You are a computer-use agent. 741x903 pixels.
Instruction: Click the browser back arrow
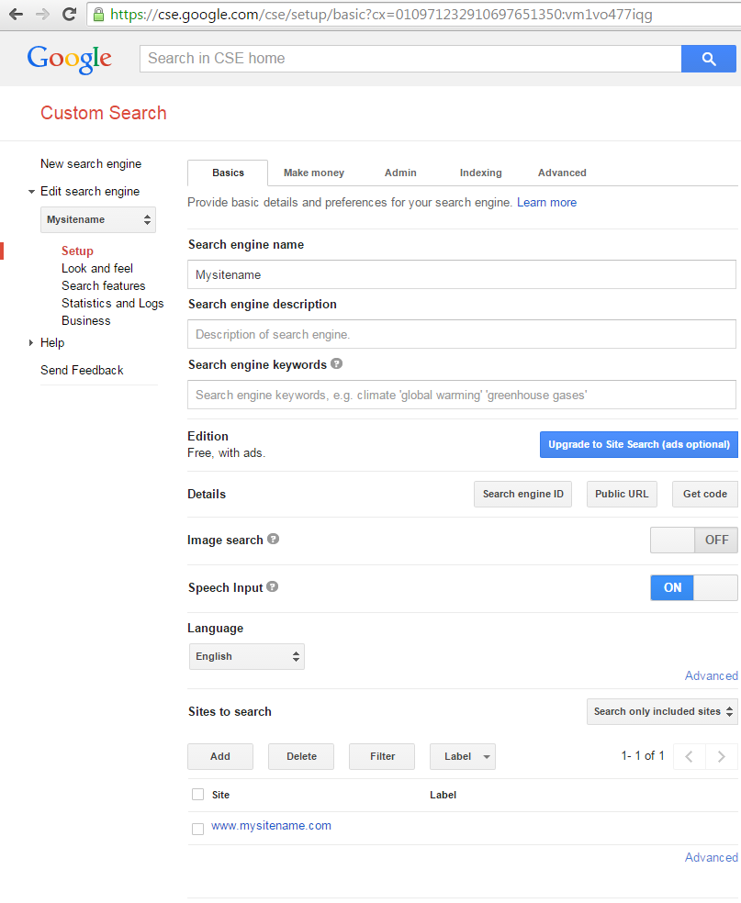click(x=17, y=15)
